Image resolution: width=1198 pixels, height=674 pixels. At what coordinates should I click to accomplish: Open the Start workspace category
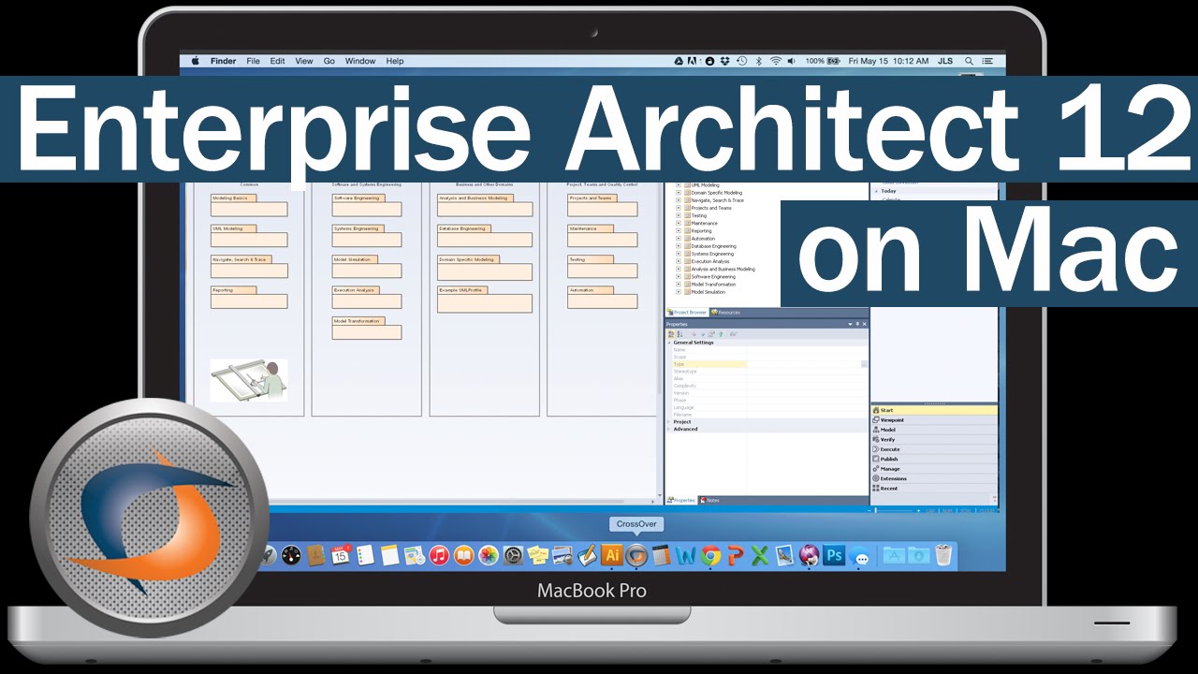click(934, 410)
